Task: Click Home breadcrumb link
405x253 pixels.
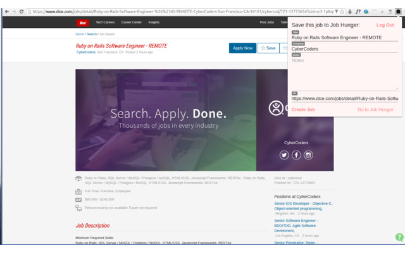Action: coord(80,34)
